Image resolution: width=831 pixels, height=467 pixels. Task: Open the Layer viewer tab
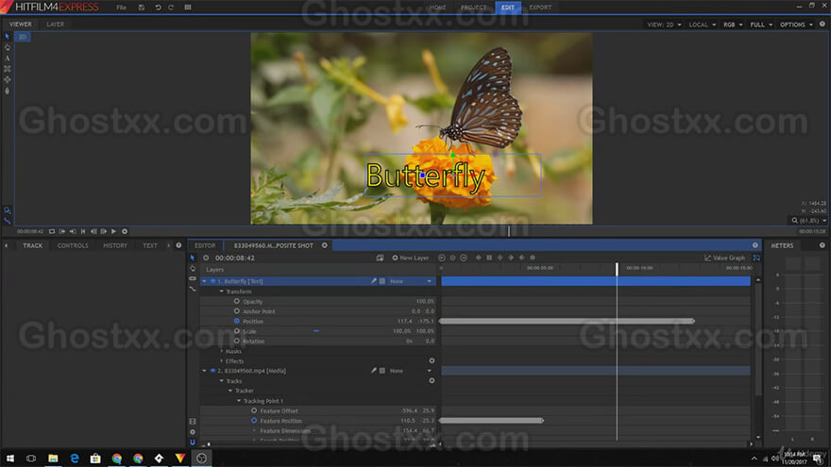click(x=55, y=25)
